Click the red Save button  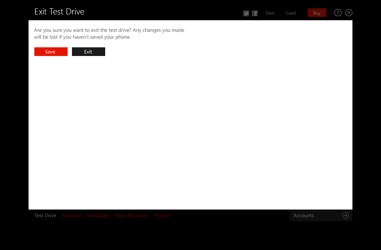tap(51, 52)
